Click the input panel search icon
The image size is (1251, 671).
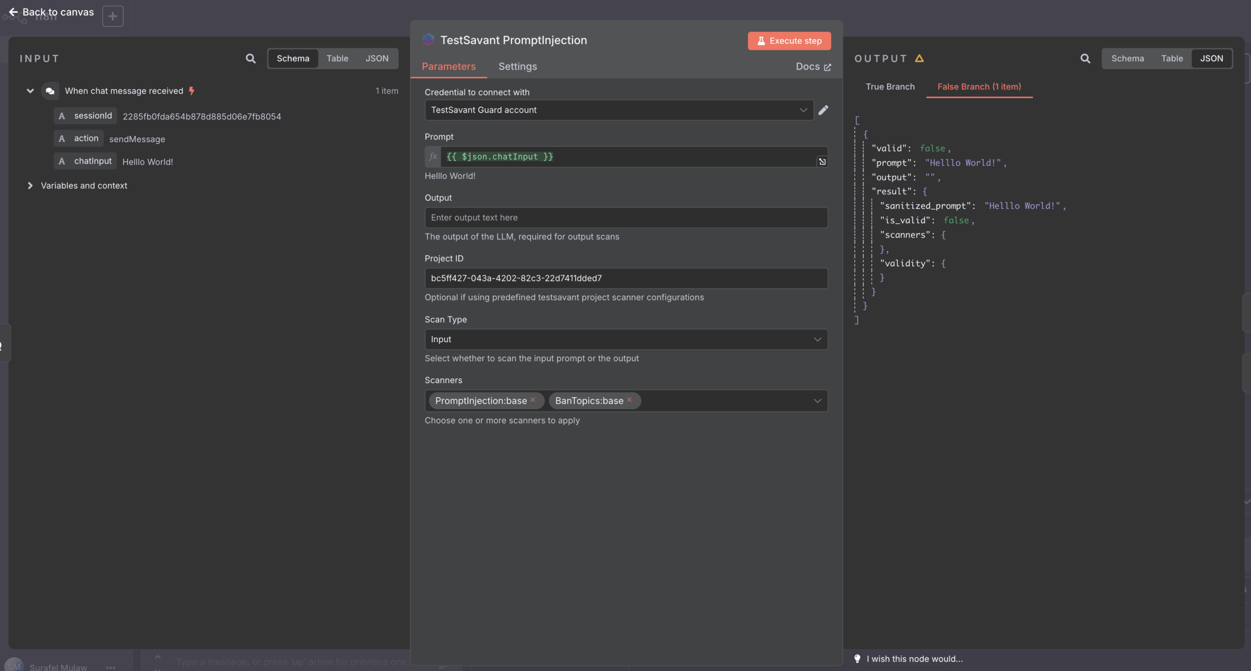pyautogui.click(x=250, y=59)
